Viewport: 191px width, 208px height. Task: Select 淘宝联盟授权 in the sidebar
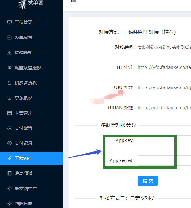31,68
